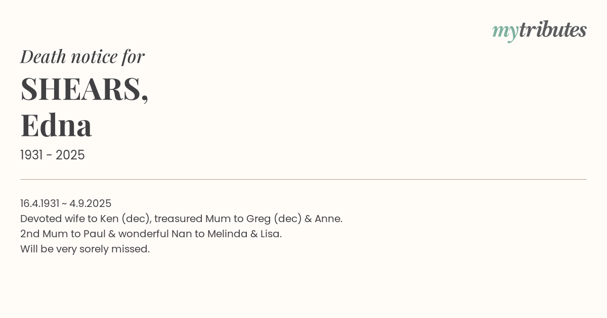This screenshot has width=607, height=318.
Task: Click the line "Will be very sorely missed."
Action: point(85,249)
